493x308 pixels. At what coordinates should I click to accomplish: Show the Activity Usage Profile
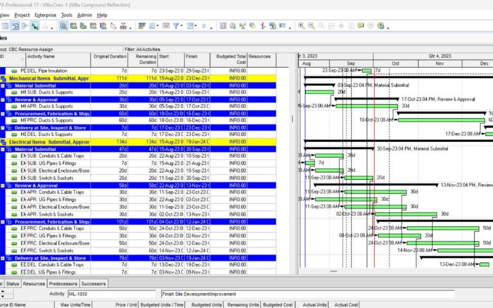click(x=83, y=26)
